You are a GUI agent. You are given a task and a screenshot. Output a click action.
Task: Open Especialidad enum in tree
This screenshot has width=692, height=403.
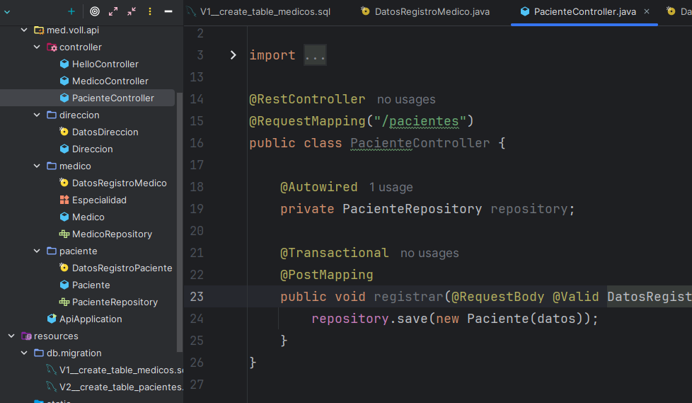pos(99,200)
